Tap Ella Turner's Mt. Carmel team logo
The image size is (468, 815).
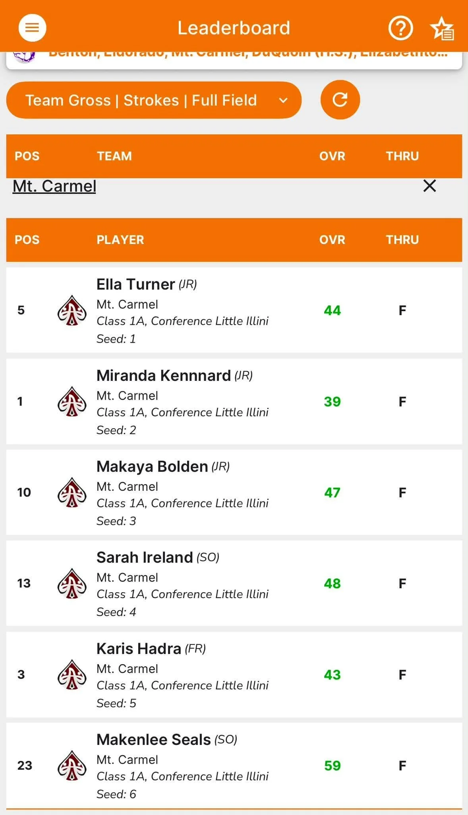pos(72,310)
